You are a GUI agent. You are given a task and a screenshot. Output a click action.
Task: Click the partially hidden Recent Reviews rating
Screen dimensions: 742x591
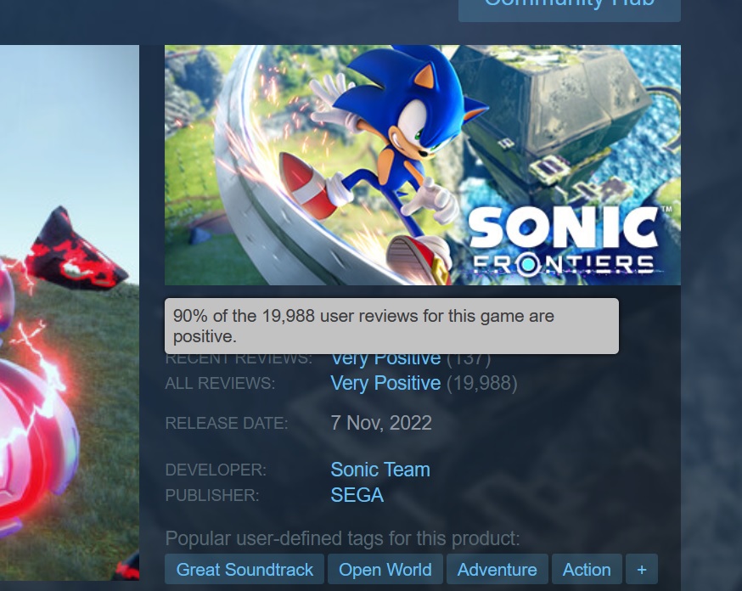pyautogui.click(x=385, y=360)
